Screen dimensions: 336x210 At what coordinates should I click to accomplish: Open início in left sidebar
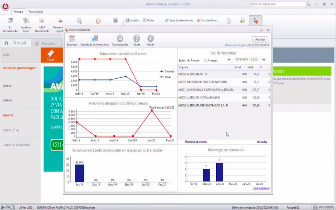(6, 55)
